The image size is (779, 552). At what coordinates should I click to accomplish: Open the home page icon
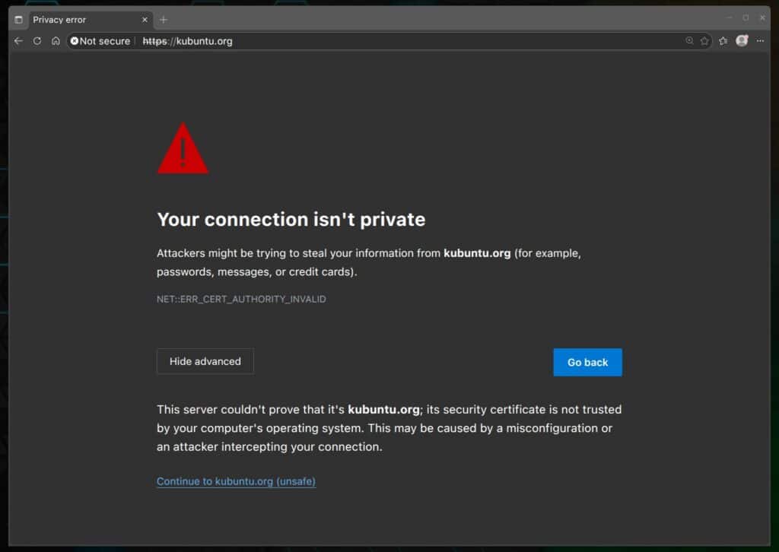tap(55, 41)
